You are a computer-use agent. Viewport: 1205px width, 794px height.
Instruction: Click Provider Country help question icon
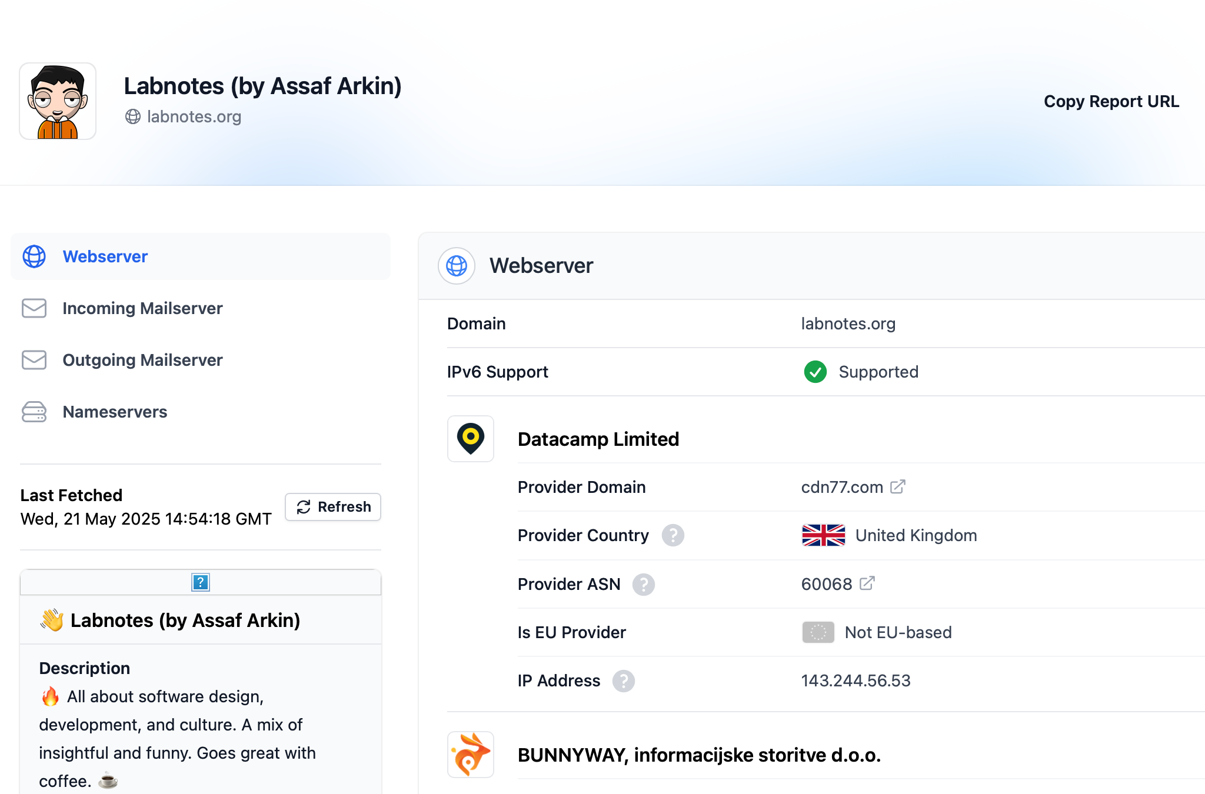click(x=673, y=535)
